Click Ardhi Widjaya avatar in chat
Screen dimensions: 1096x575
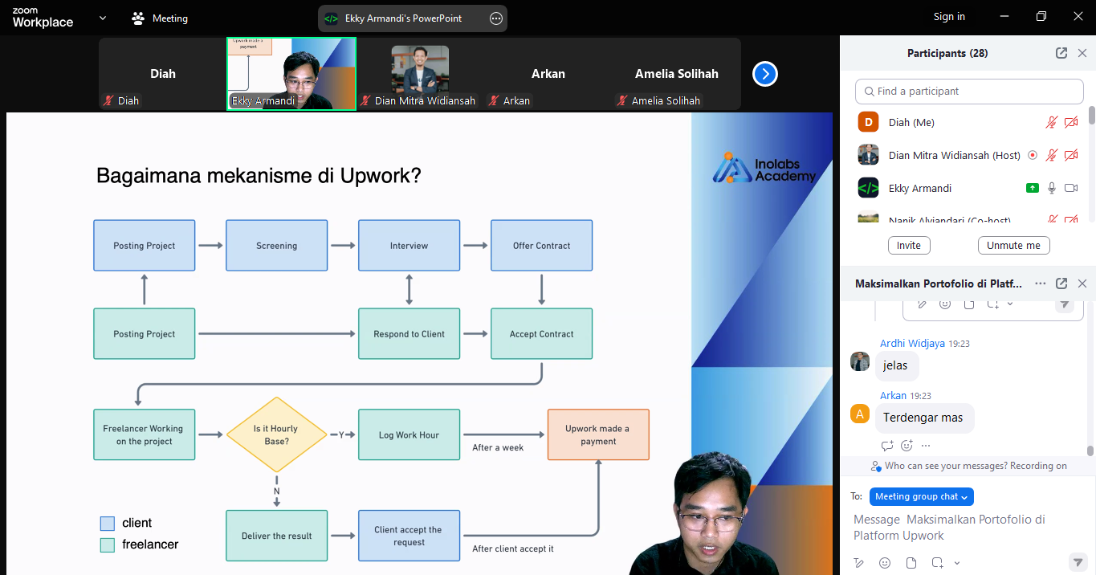pos(860,361)
